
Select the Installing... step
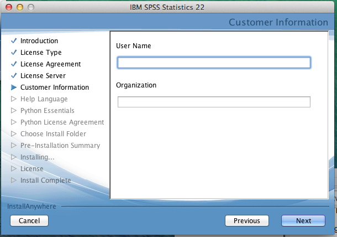(x=37, y=157)
